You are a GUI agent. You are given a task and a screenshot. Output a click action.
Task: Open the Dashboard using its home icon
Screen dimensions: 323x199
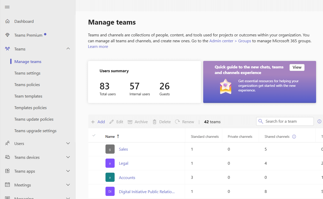click(7, 21)
